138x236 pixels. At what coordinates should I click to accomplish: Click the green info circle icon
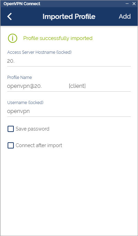click(x=12, y=38)
